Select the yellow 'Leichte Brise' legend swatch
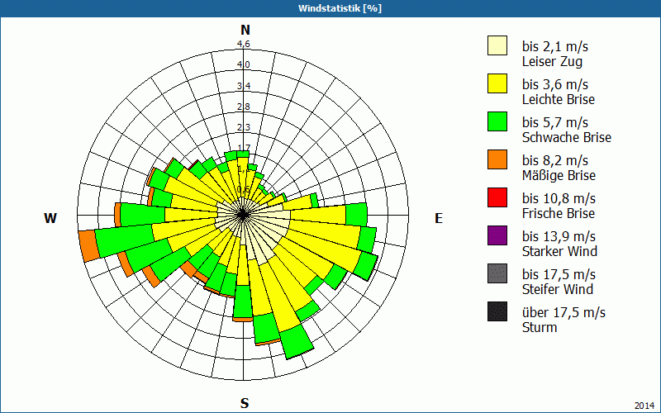This screenshot has height=413, width=661. (497, 84)
